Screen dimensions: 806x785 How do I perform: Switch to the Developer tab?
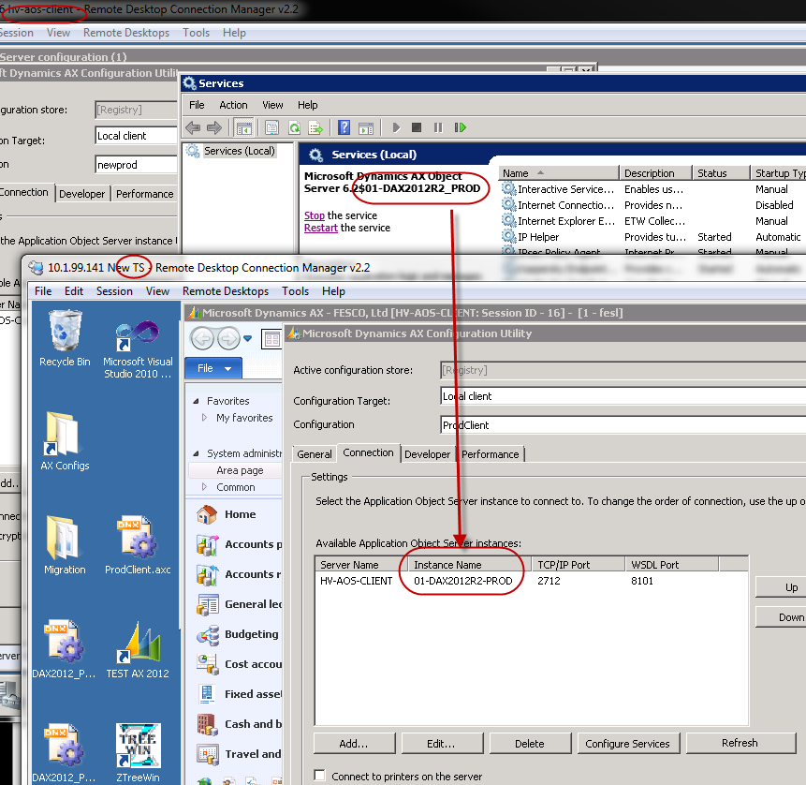428,454
